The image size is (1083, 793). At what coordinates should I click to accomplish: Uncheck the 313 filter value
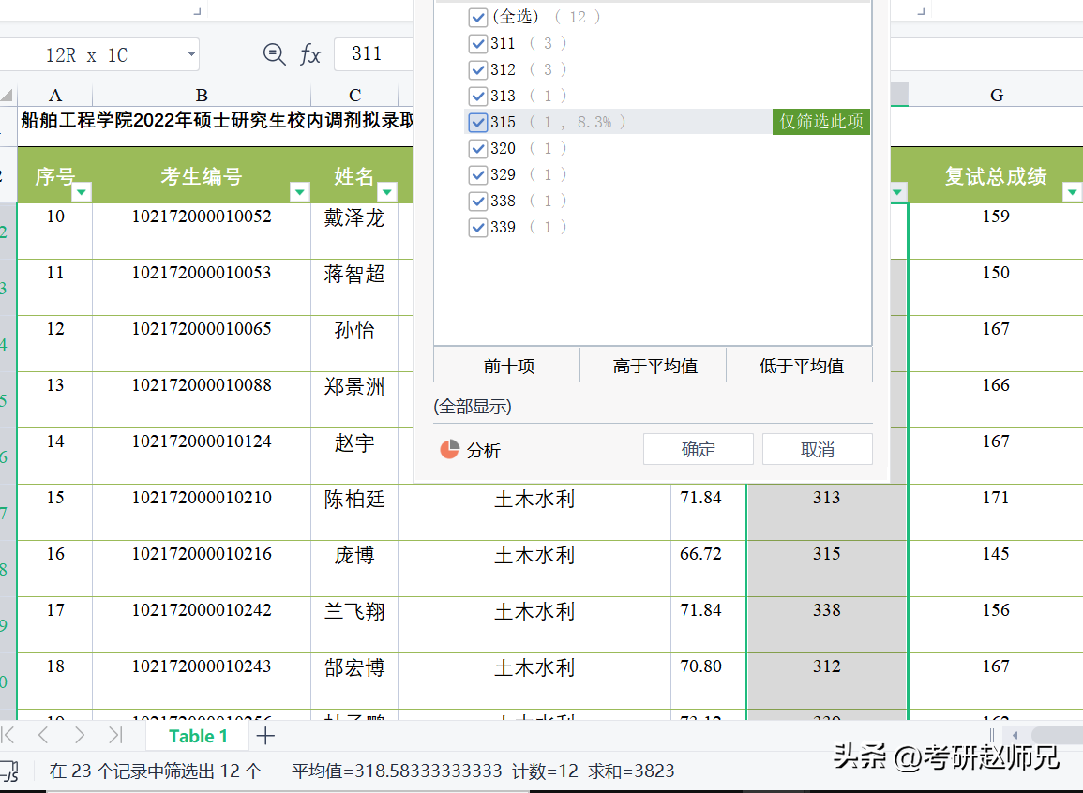point(478,96)
